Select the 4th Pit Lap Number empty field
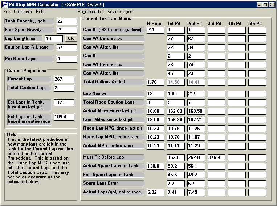Screen dimensions: 277x206 point(237,94)
